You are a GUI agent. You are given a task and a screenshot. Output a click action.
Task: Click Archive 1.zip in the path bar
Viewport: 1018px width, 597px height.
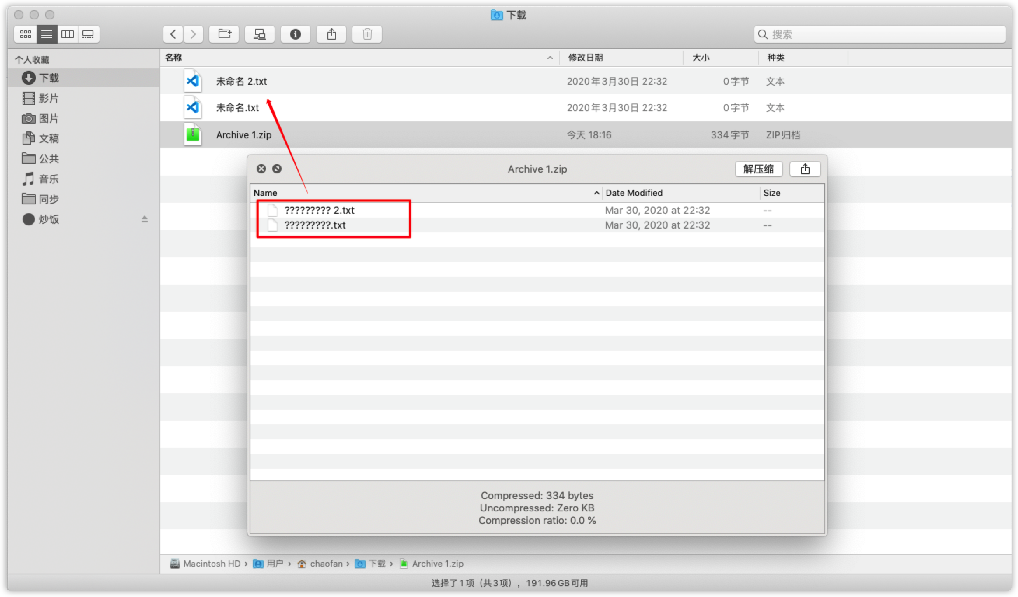(432, 564)
